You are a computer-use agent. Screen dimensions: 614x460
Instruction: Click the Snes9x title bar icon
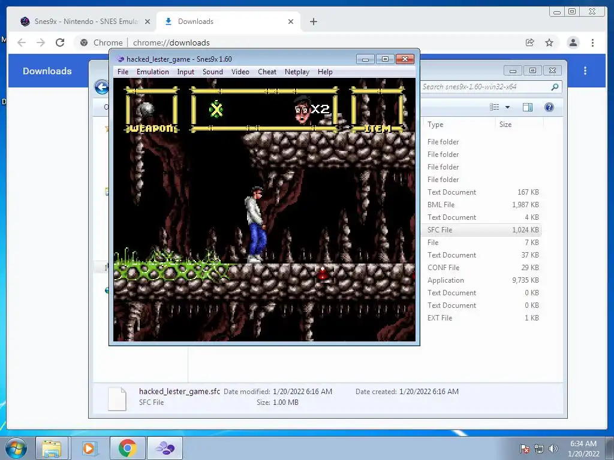click(120, 59)
